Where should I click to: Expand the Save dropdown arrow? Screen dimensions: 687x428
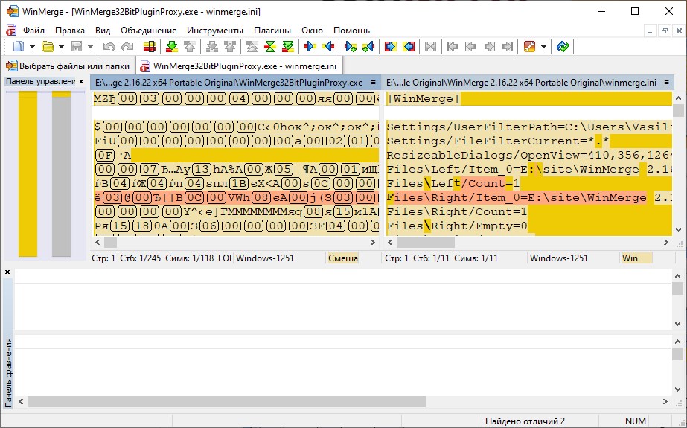[90, 46]
